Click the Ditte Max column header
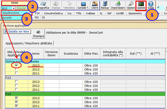Viewport: 167px width, 109px height. (x=91, y=54)
